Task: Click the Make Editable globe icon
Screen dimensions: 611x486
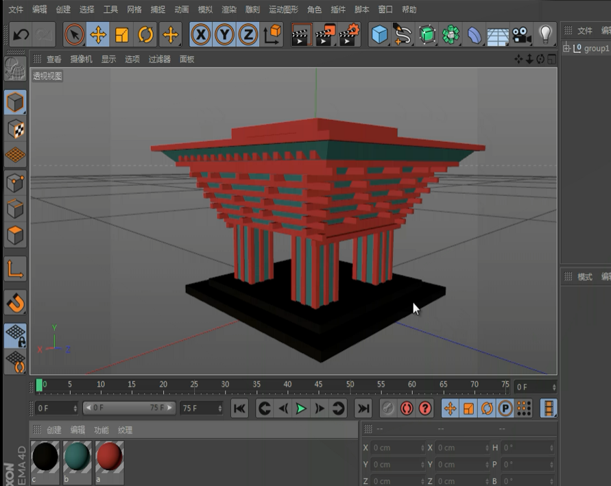Action: (15, 69)
